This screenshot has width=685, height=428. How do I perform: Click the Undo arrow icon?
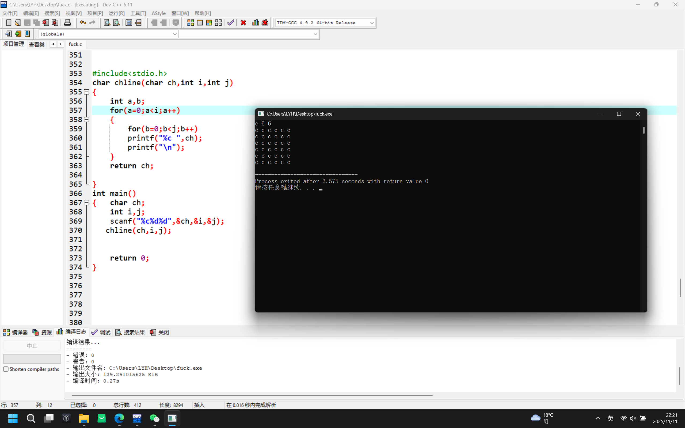click(x=83, y=23)
